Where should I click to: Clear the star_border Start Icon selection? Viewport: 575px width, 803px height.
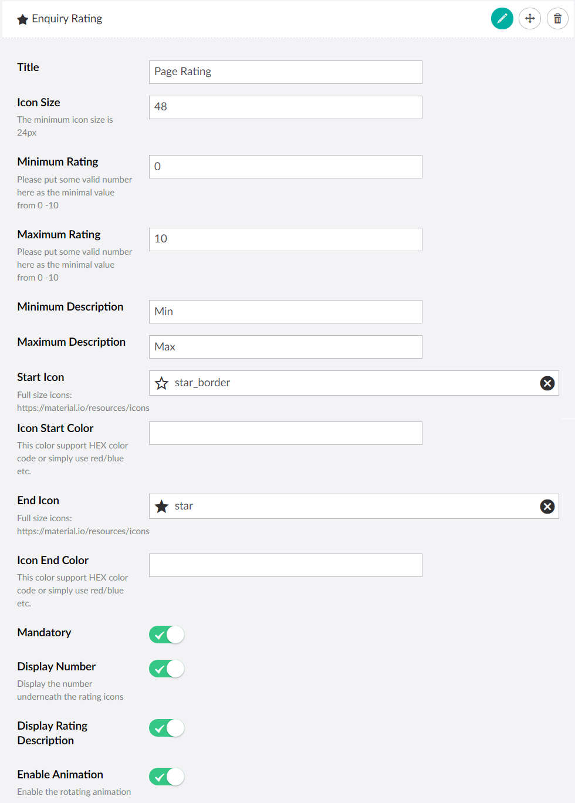(547, 383)
